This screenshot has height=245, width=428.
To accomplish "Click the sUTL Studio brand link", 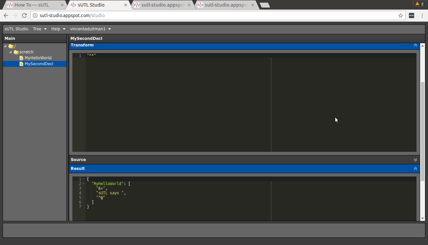I will coord(16,29).
